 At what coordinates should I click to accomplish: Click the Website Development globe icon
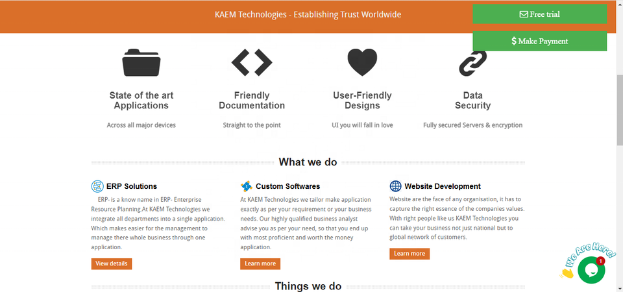click(395, 186)
